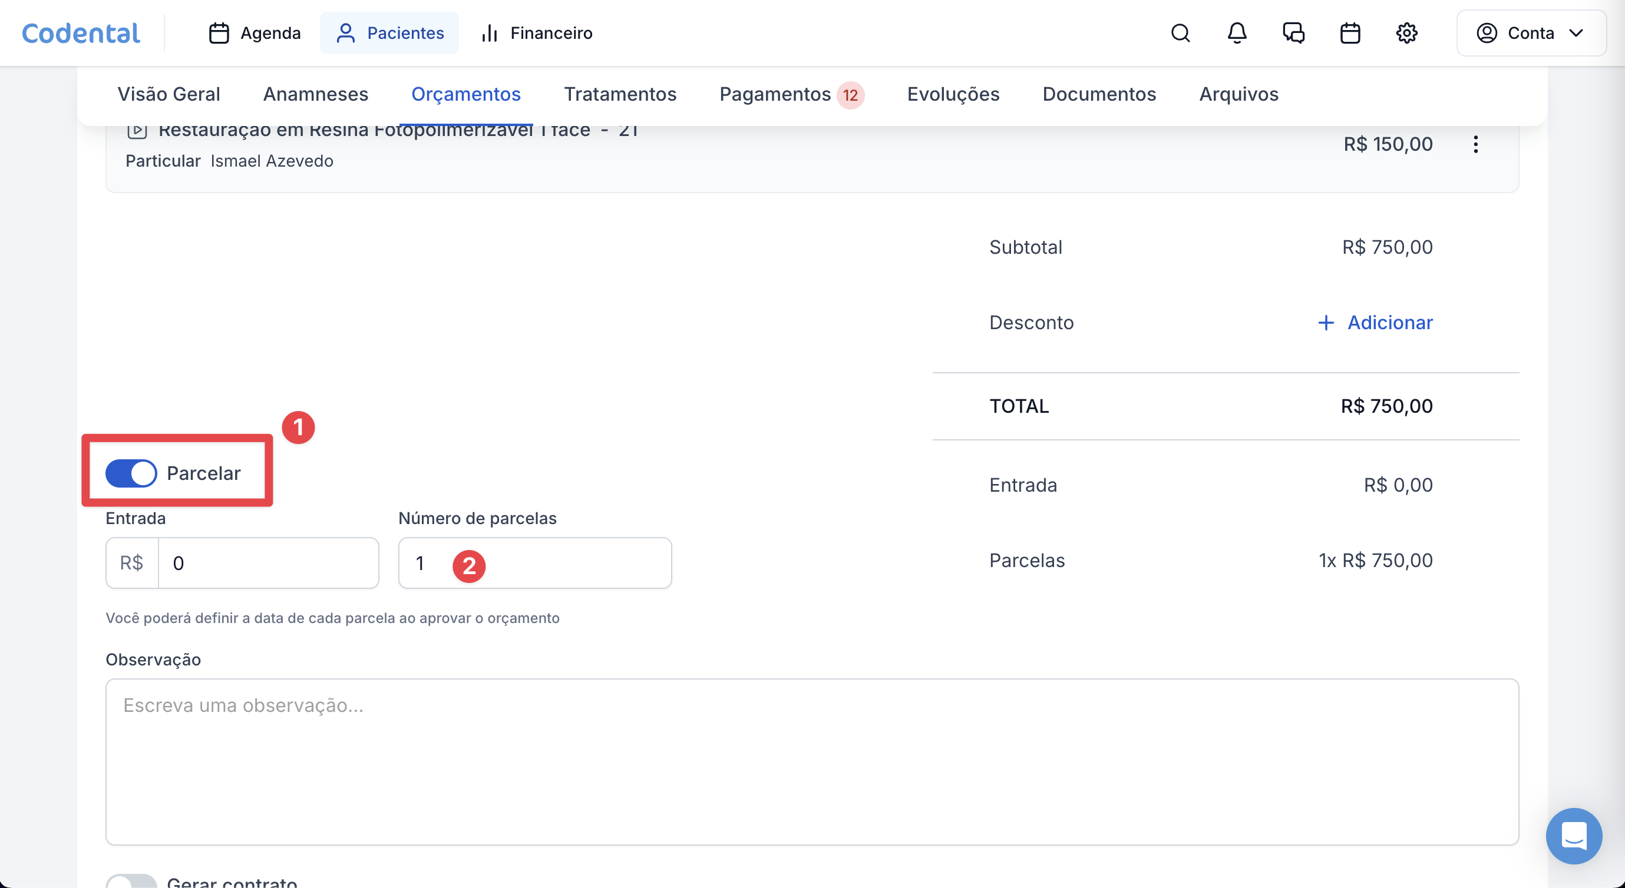Open the support chat bubble widget
The image size is (1625, 888).
point(1574,836)
